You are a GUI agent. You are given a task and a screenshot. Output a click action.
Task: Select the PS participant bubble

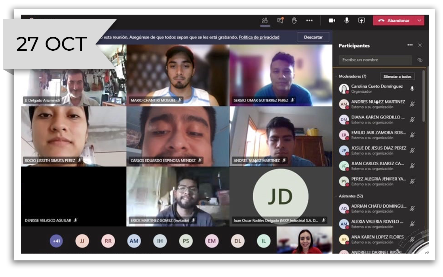click(x=186, y=241)
